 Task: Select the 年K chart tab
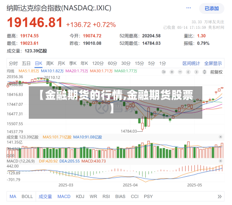(84, 63)
